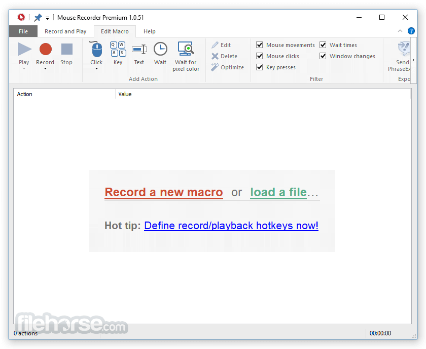Click the Record a new macro link
This screenshot has width=426, height=349.
(x=164, y=192)
